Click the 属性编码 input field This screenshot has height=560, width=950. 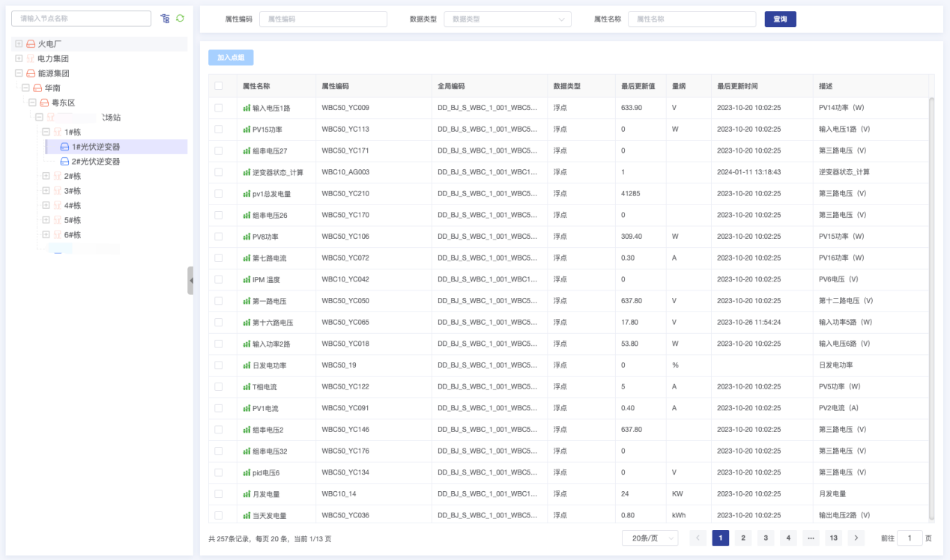tap(323, 19)
